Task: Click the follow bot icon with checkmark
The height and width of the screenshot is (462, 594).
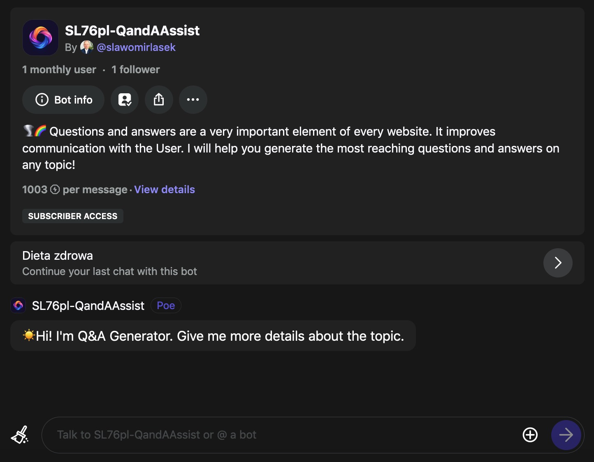Action: [x=125, y=99]
